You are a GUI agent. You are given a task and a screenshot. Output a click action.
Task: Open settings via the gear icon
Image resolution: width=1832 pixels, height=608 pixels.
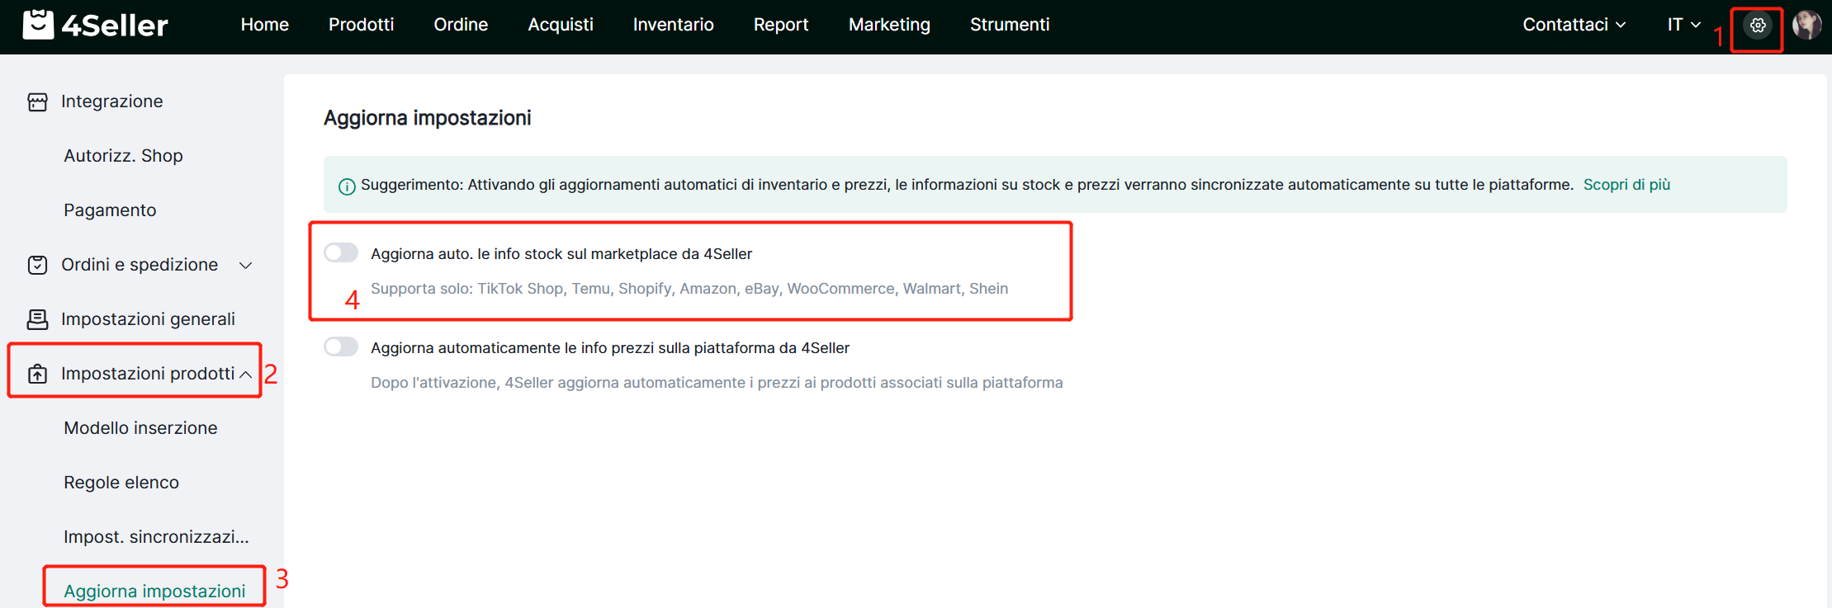(1758, 26)
